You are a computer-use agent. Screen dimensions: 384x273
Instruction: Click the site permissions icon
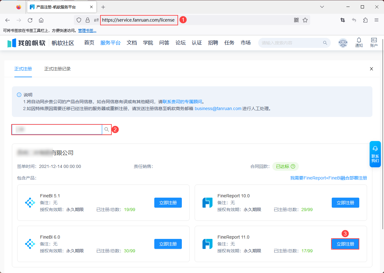tap(96, 20)
